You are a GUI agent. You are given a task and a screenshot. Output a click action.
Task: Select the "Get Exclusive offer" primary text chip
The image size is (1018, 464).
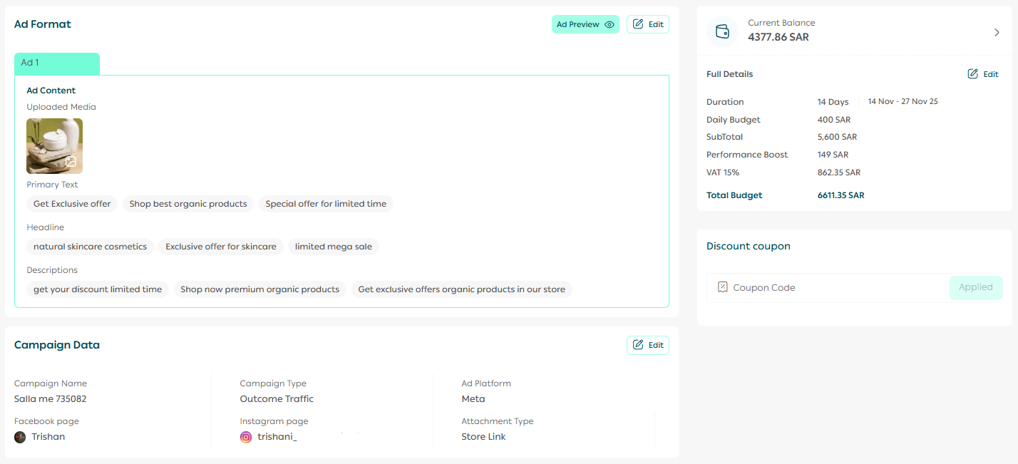72,204
